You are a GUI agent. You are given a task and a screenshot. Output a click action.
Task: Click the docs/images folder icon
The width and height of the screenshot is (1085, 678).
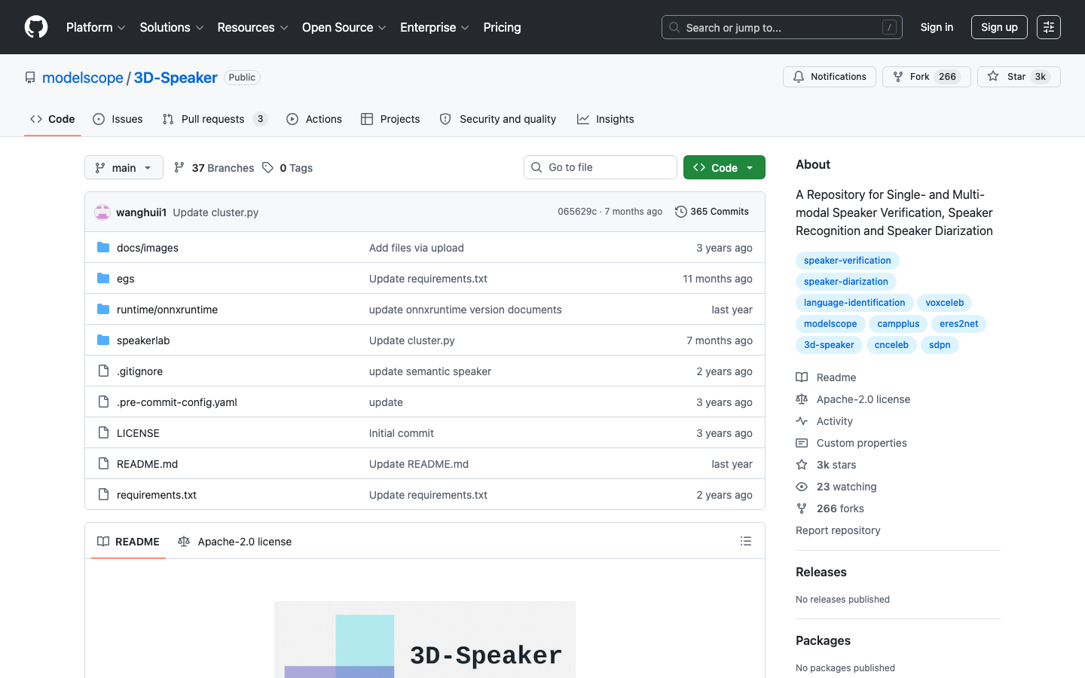103,248
